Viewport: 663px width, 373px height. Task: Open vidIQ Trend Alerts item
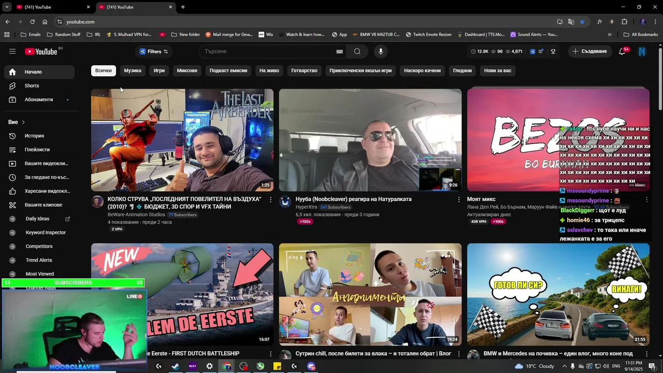pyautogui.click(x=39, y=260)
